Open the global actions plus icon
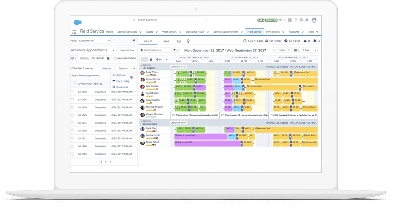Viewport: 394px width, 216px height. click(290, 20)
